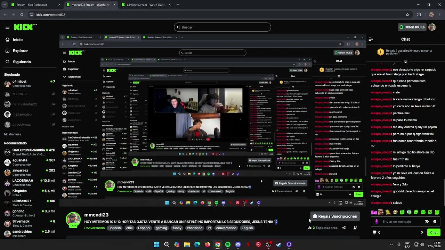Open the Chrome extensions puzzle icon
Screen dimensions: 445x250
(419, 15)
